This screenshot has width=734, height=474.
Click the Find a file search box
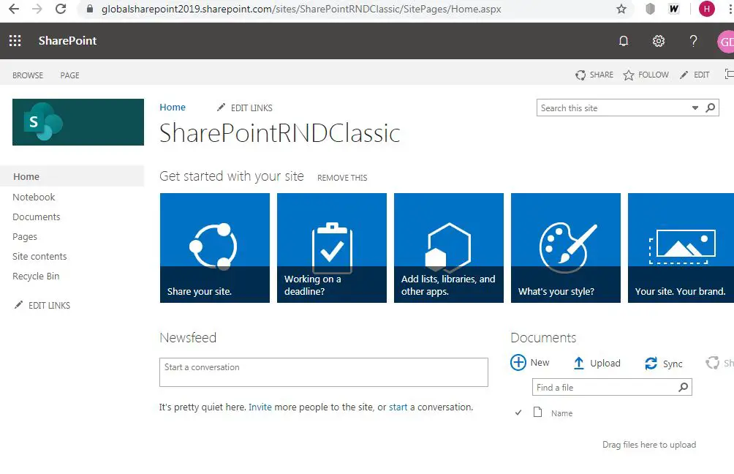607,387
